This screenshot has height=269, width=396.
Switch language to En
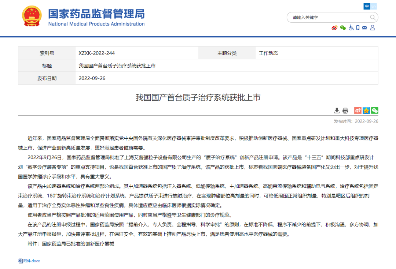point(374,6)
